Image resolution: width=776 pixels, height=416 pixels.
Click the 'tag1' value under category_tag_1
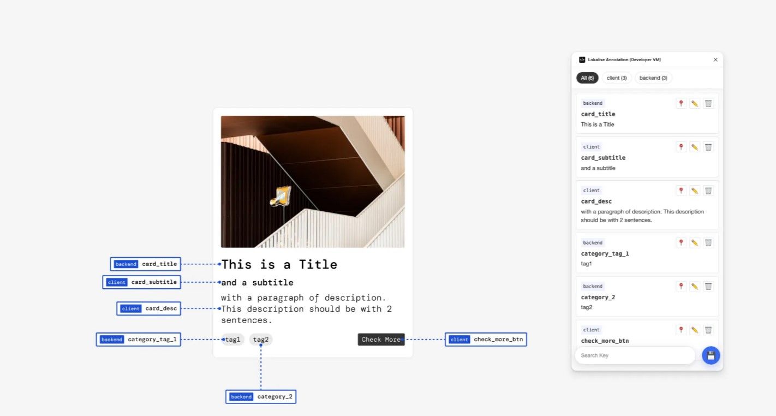(x=587, y=264)
